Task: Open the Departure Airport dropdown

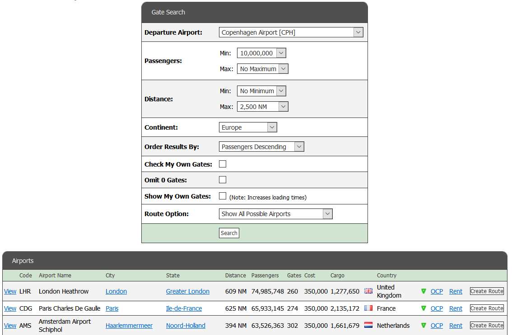Action: coord(291,32)
